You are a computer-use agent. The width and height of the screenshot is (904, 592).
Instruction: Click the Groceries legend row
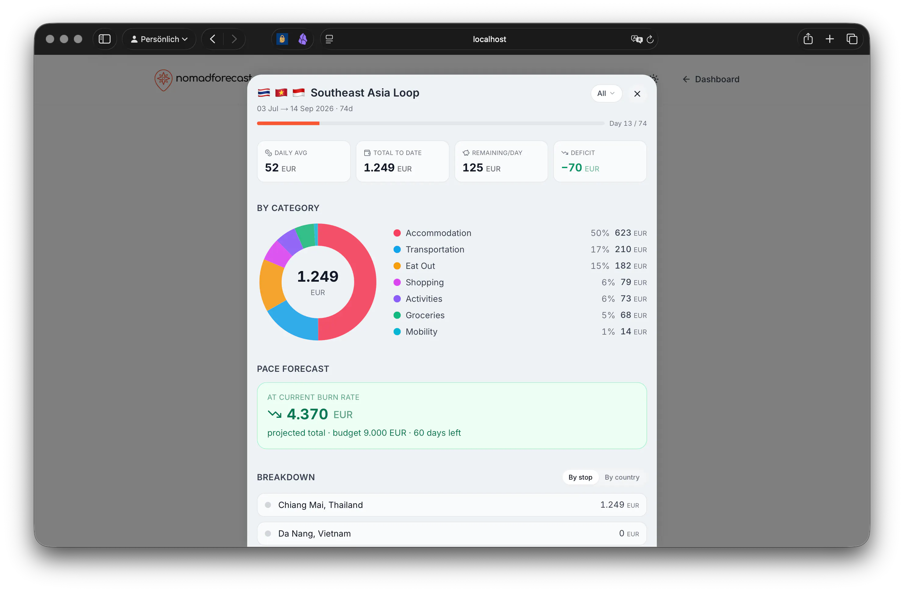pos(520,315)
